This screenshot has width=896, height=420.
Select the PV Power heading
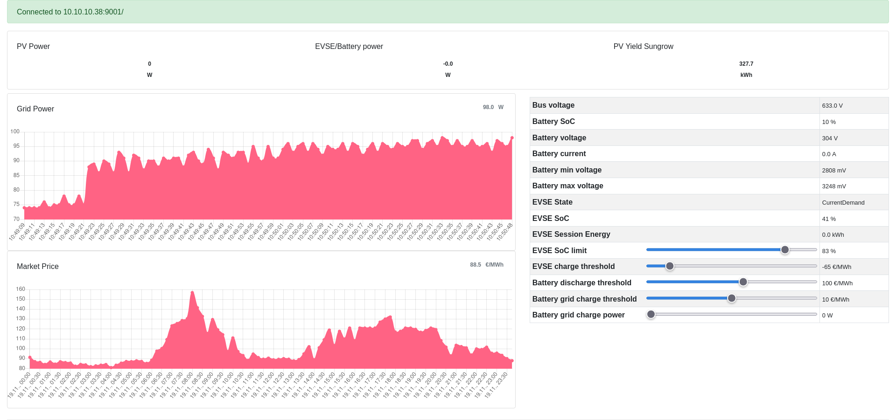tap(33, 46)
